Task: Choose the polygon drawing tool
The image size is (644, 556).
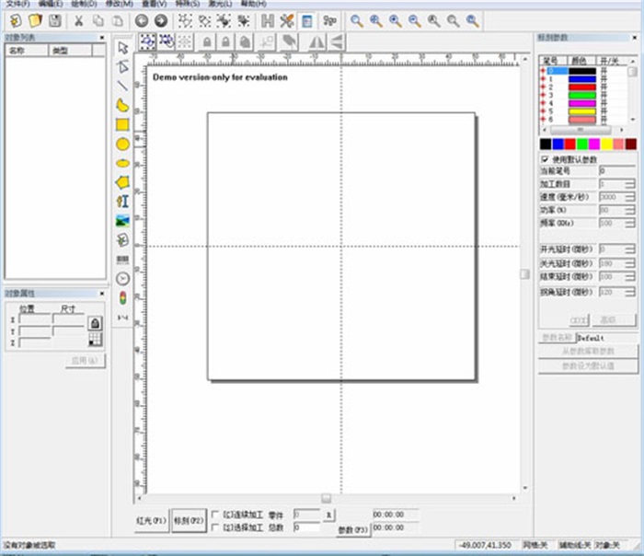Action: click(122, 182)
